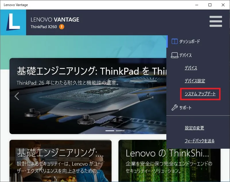Viewport: 230px width, 182px height.
Task: Click the ダッシュボード panel icon
Action: tap(175, 41)
